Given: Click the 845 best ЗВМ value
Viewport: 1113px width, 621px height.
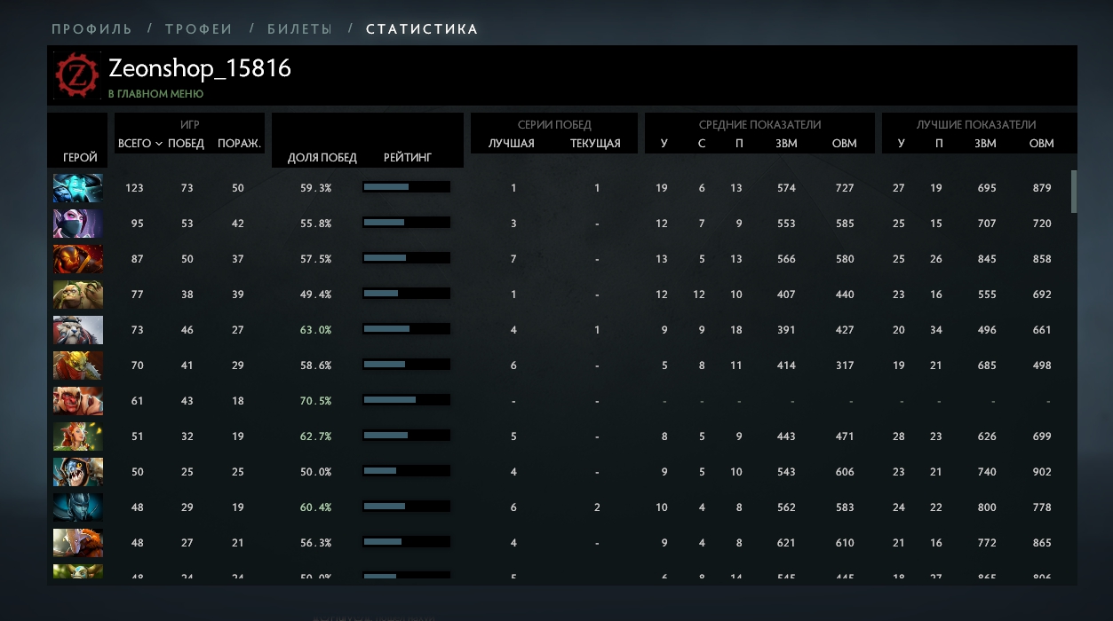Looking at the screenshot, I should (985, 259).
